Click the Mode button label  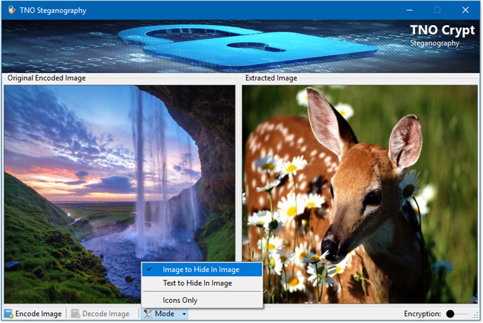point(164,314)
